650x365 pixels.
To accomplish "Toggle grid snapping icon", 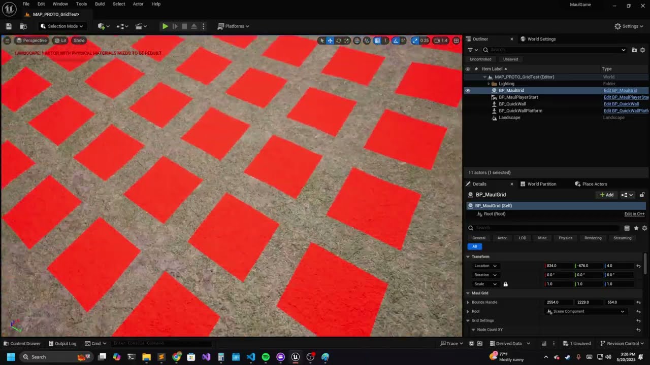I will (x=377, y=41).
